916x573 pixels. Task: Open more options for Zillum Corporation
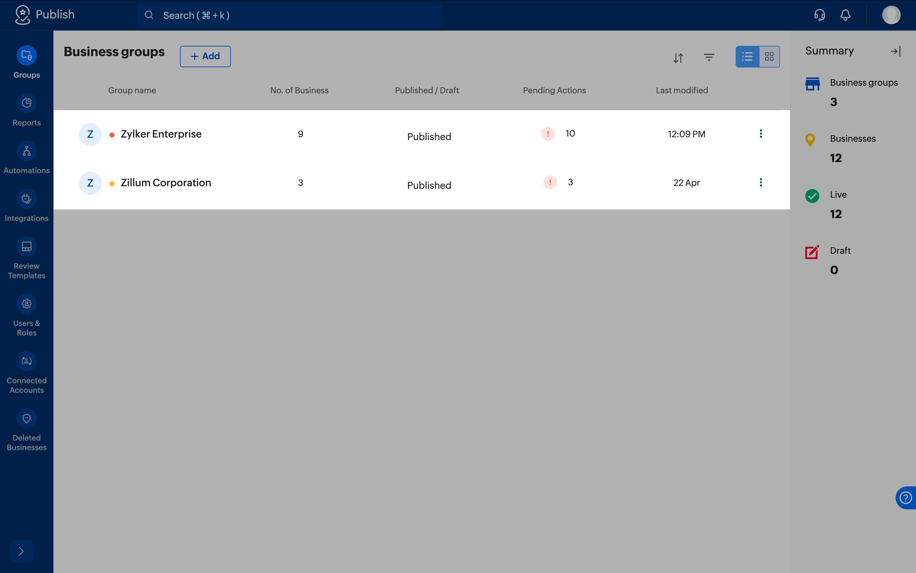click(x=761, y=183)
